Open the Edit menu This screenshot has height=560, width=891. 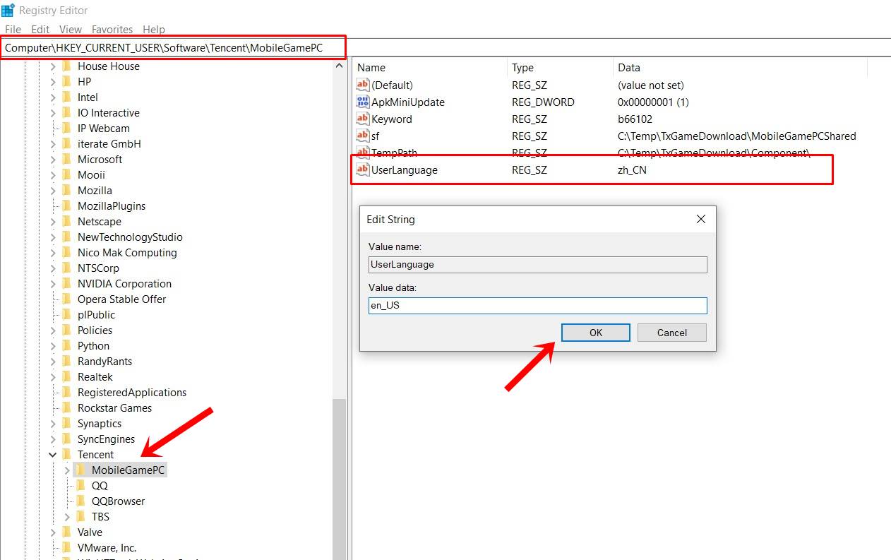[x=40, y=30]
